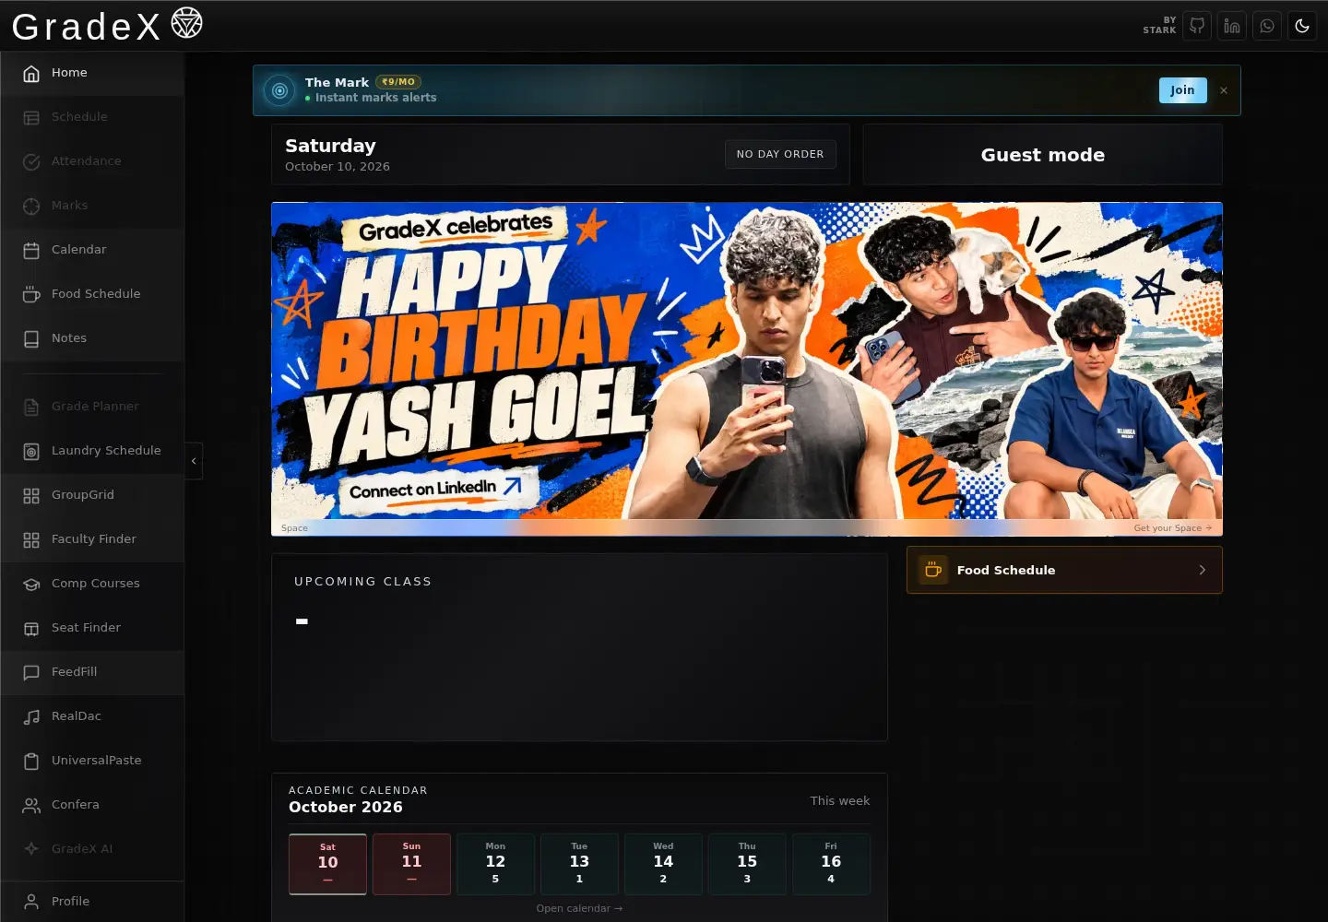The image size is (1328, 922).
Task: Open Notes in sidebar
Action: pos(92,338)
